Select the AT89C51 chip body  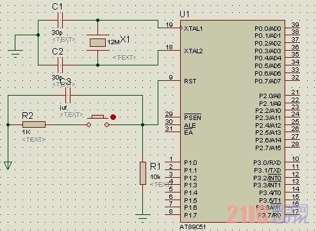click(x=233, y=121)
